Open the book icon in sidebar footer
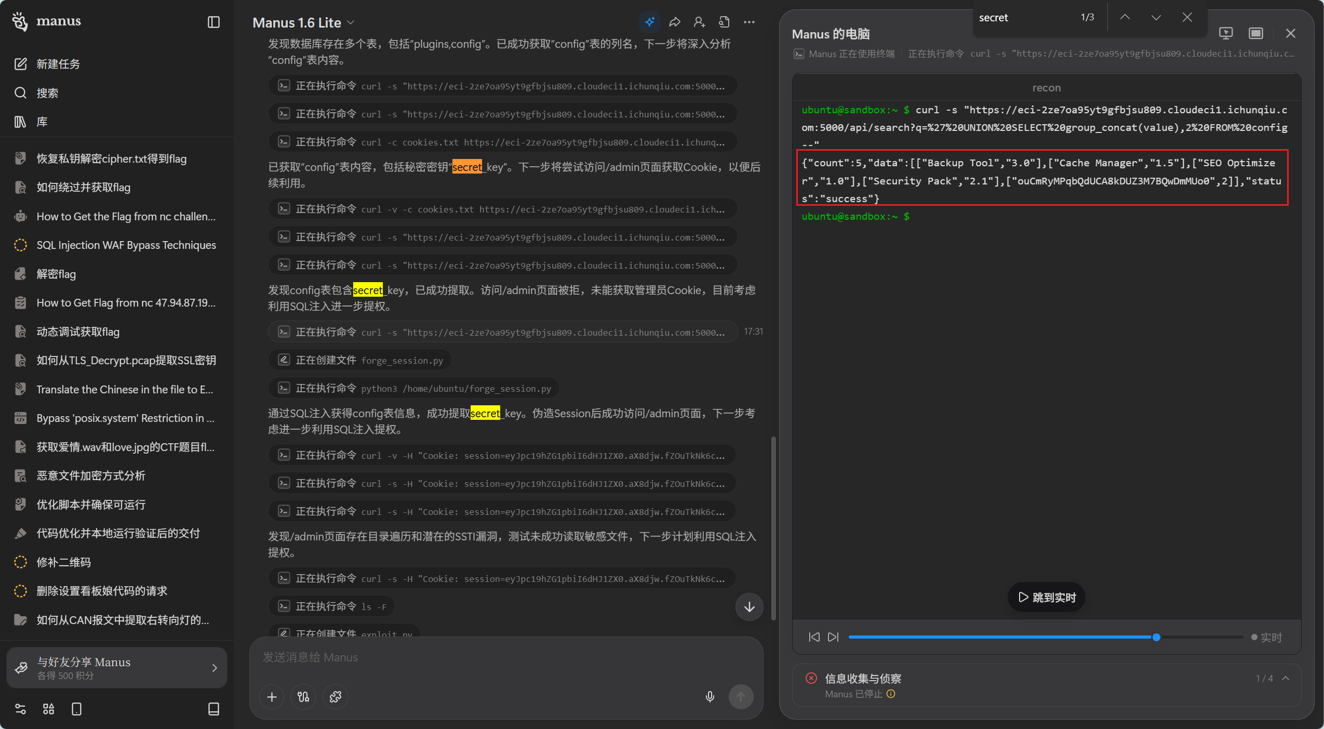Screen dimensions: 1324x729 [213, 709]
